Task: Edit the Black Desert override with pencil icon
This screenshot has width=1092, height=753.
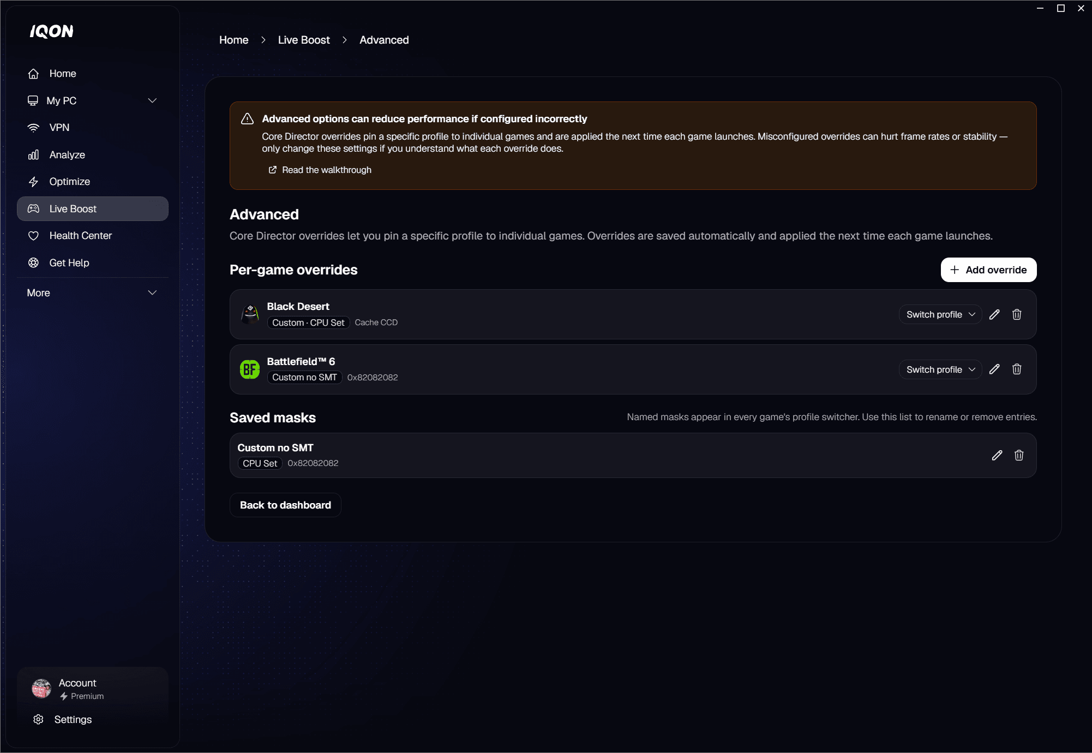Action: (x=994, y=314)
